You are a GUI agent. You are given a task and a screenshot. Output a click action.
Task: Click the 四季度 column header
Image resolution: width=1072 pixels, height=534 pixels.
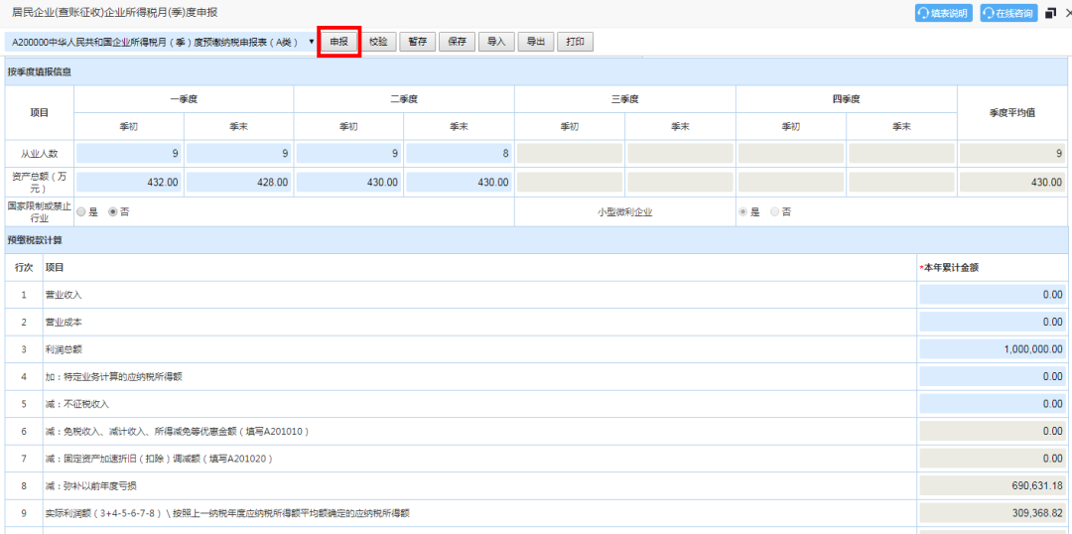(x=847, y=99)
